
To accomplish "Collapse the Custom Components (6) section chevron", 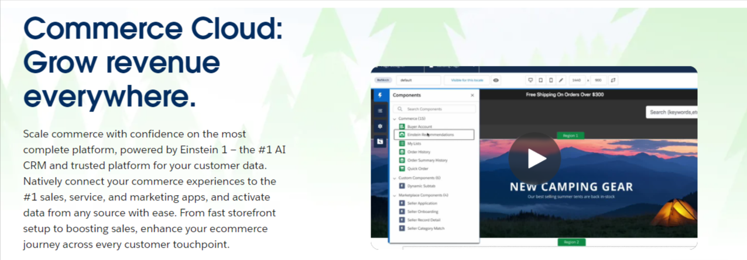I will [395, 178].
